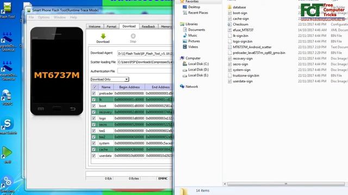Open Recent Places in Explorer sidebar
The height and width of the screenshot is (195, 348).
tap(198, 13)
